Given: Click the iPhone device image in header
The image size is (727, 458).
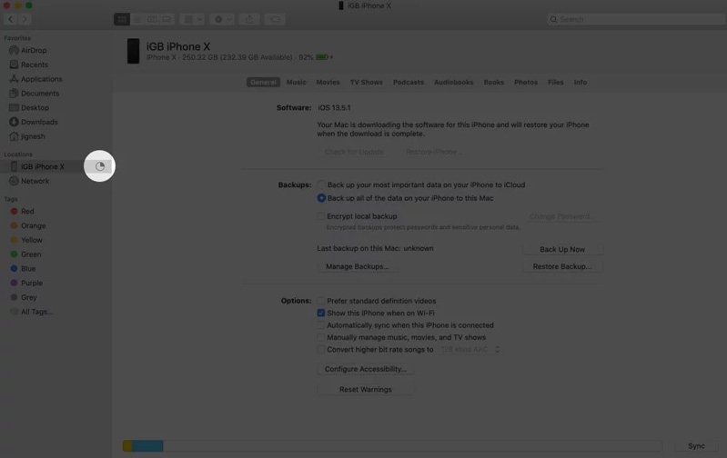Looking at the screenshot, I should pyautogui.click(x=134, y=51).
